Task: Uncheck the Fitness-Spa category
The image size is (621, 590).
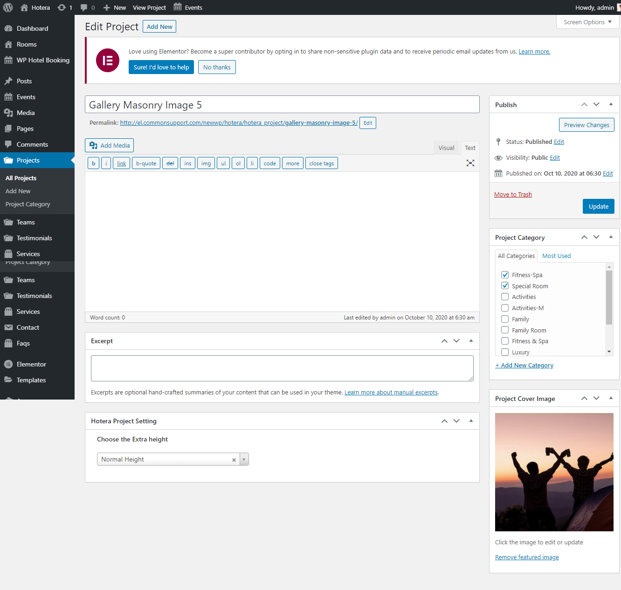Action: 505,275
